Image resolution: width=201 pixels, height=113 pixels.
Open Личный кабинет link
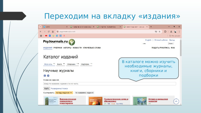point(161,40)
